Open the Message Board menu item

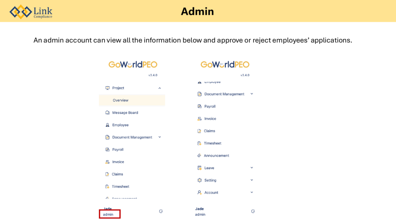tap(125, 113)
